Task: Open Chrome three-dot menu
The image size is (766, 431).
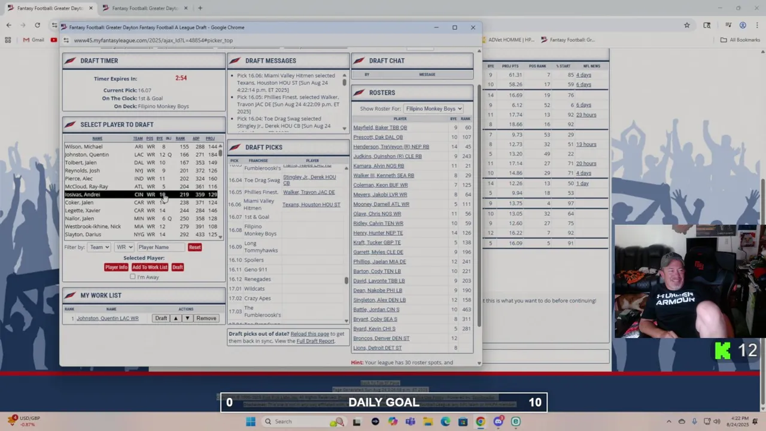Action: tap(757, 25)
